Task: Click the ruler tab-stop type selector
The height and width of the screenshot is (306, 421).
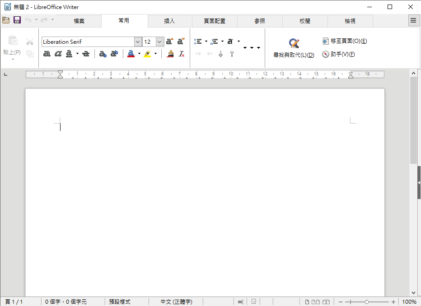Action: pos(5,74)
